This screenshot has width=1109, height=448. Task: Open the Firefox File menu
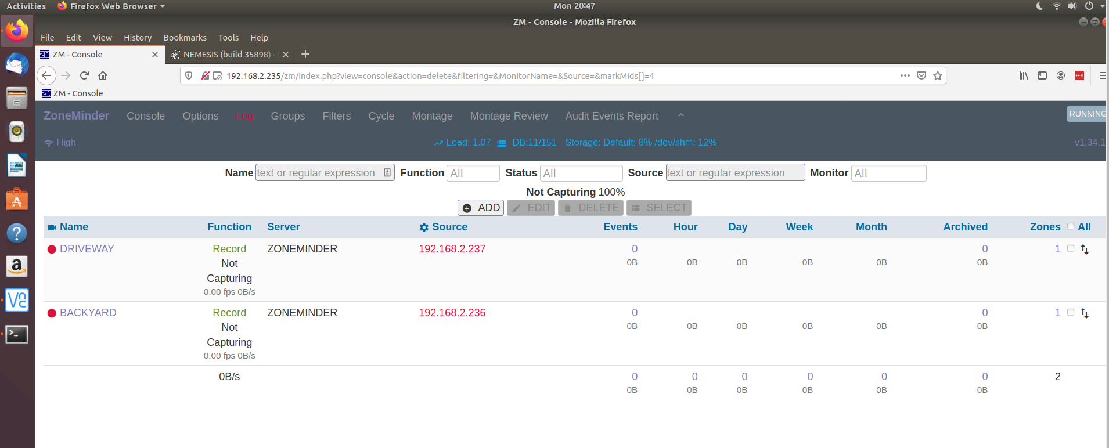coord(47,38)
